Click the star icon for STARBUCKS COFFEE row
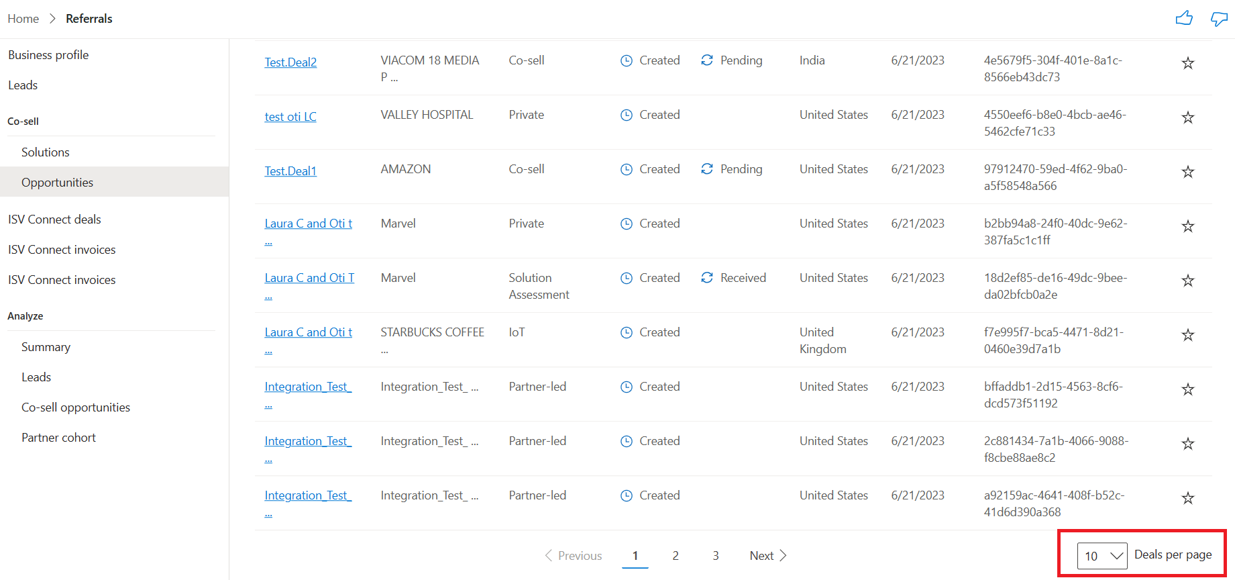The height and width of the screenshot is (580, 1235). pos(1187,335)
